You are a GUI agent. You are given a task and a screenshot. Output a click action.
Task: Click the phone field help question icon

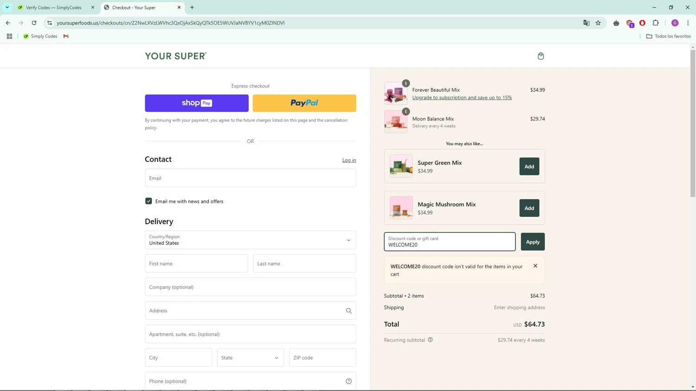click(348, 381)
